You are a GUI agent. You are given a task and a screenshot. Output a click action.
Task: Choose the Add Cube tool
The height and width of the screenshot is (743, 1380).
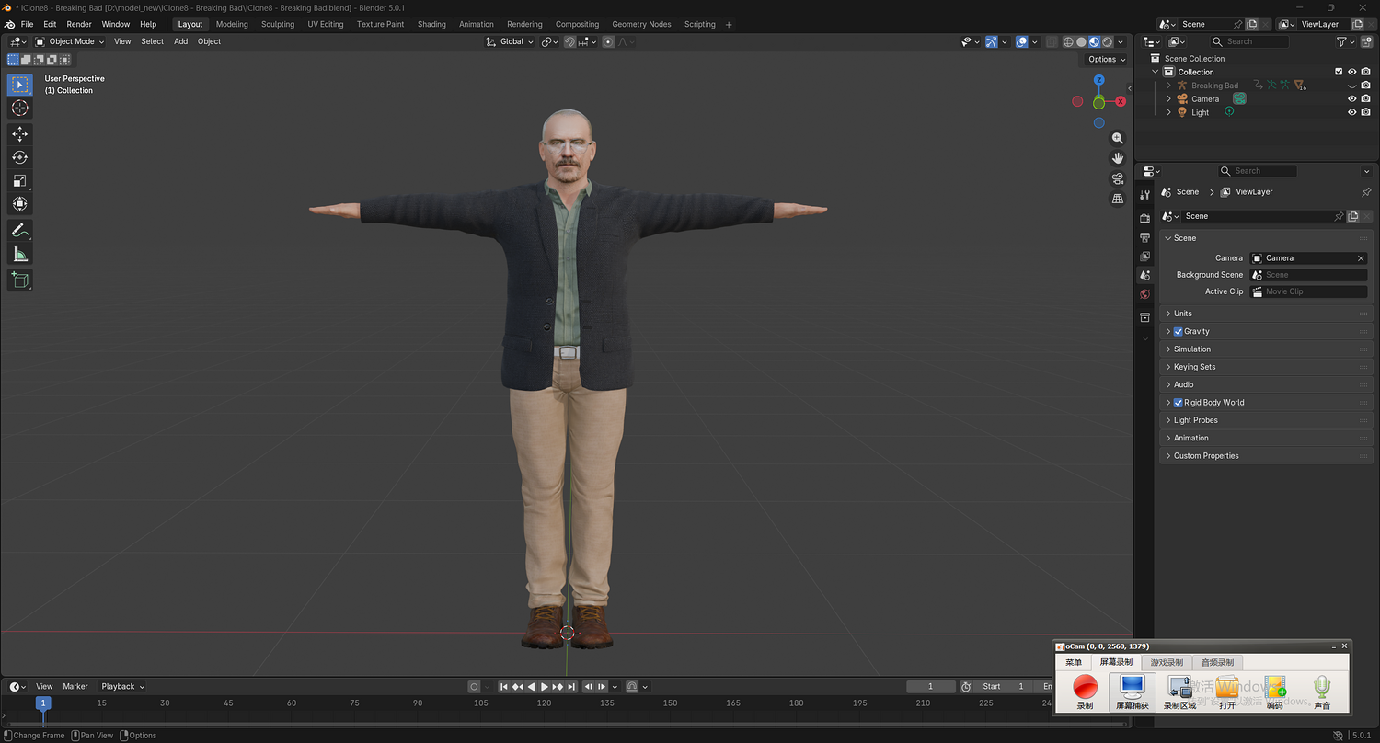coord(19,280)
